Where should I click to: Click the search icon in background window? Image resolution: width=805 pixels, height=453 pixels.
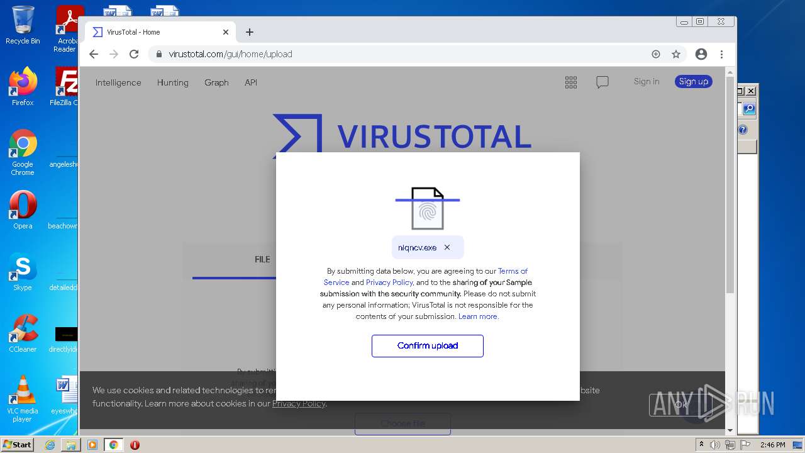tap(749, 109)
